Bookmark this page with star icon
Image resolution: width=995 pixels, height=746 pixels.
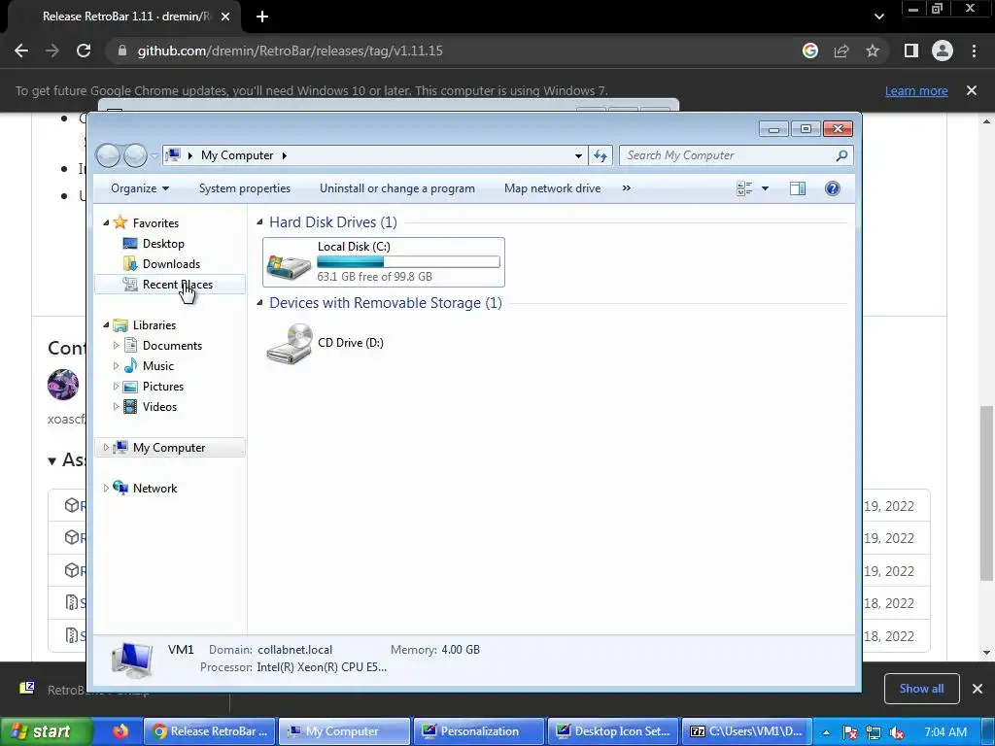873,51
